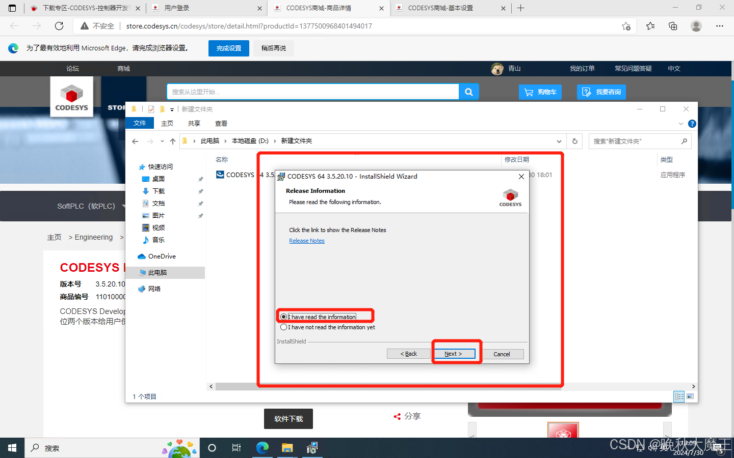Viewport: 734px width, 458px height.
Task: Go up one folder level in Explorer
Action: point(173,141)
